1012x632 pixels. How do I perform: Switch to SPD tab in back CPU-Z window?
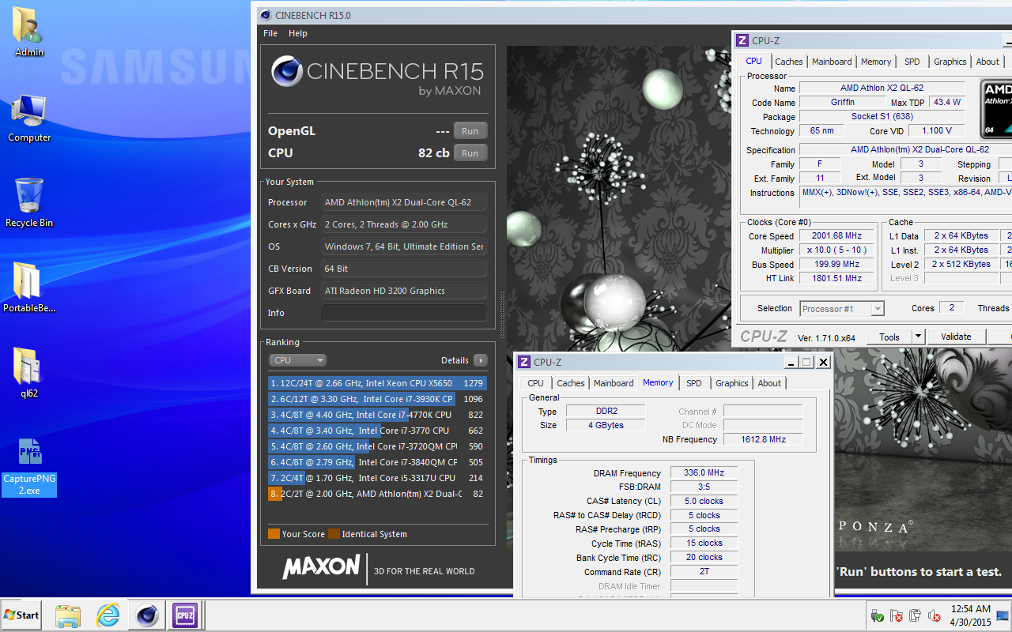pyautogui.click(x=912, y=62)
